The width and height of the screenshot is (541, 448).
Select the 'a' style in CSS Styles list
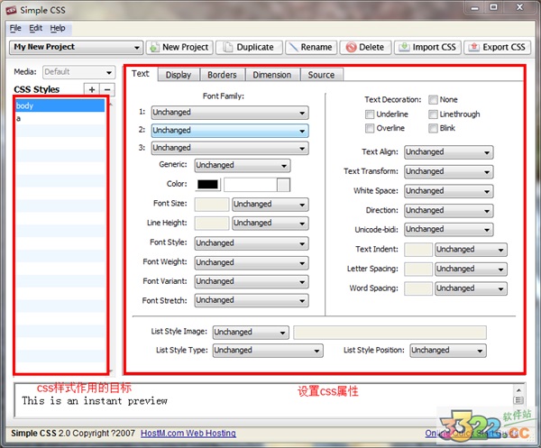60,118
